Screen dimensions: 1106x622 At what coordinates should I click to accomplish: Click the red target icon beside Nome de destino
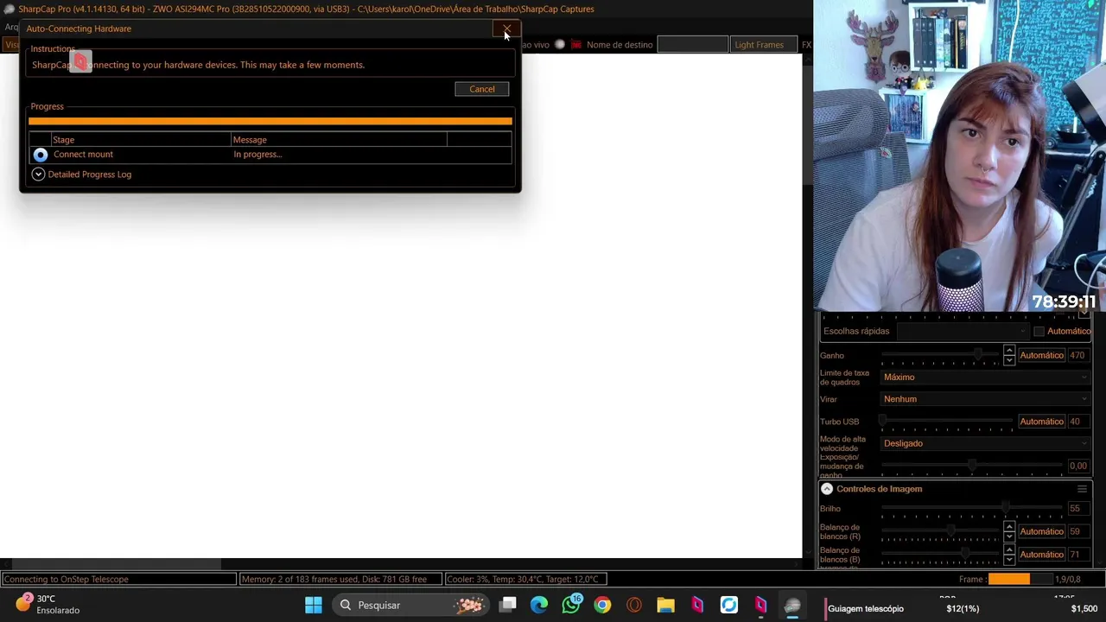[576, 45]
